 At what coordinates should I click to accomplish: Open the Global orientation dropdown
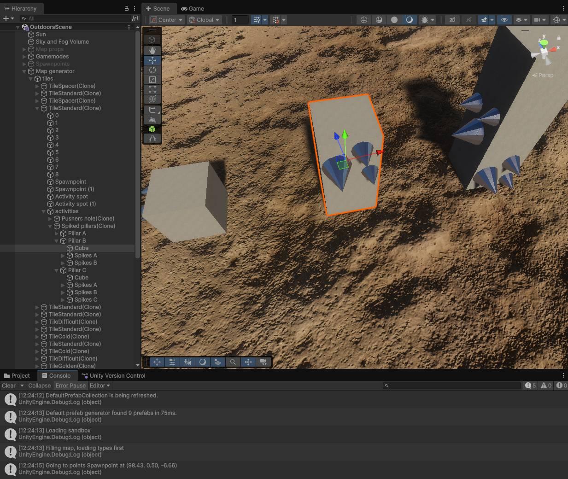point(205,20)
